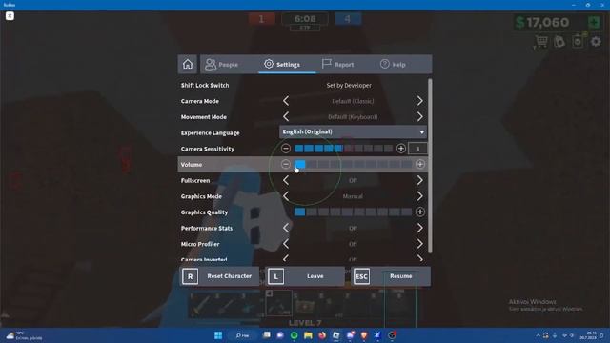The width and height of the screenshot is (610, 343).
Task: Switch to the People tab
Action: (x=222, y=64)
